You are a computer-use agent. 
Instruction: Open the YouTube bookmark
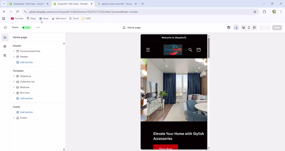(17, 18)
